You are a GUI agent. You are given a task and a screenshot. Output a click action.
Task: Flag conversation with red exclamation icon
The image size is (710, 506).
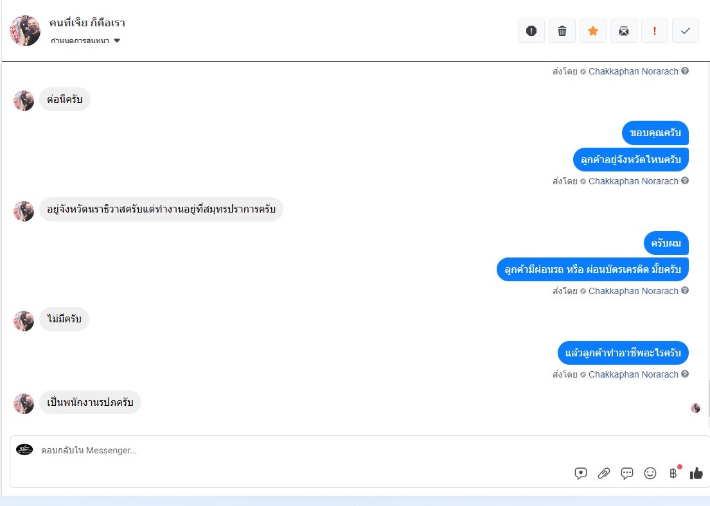point(654,31)
